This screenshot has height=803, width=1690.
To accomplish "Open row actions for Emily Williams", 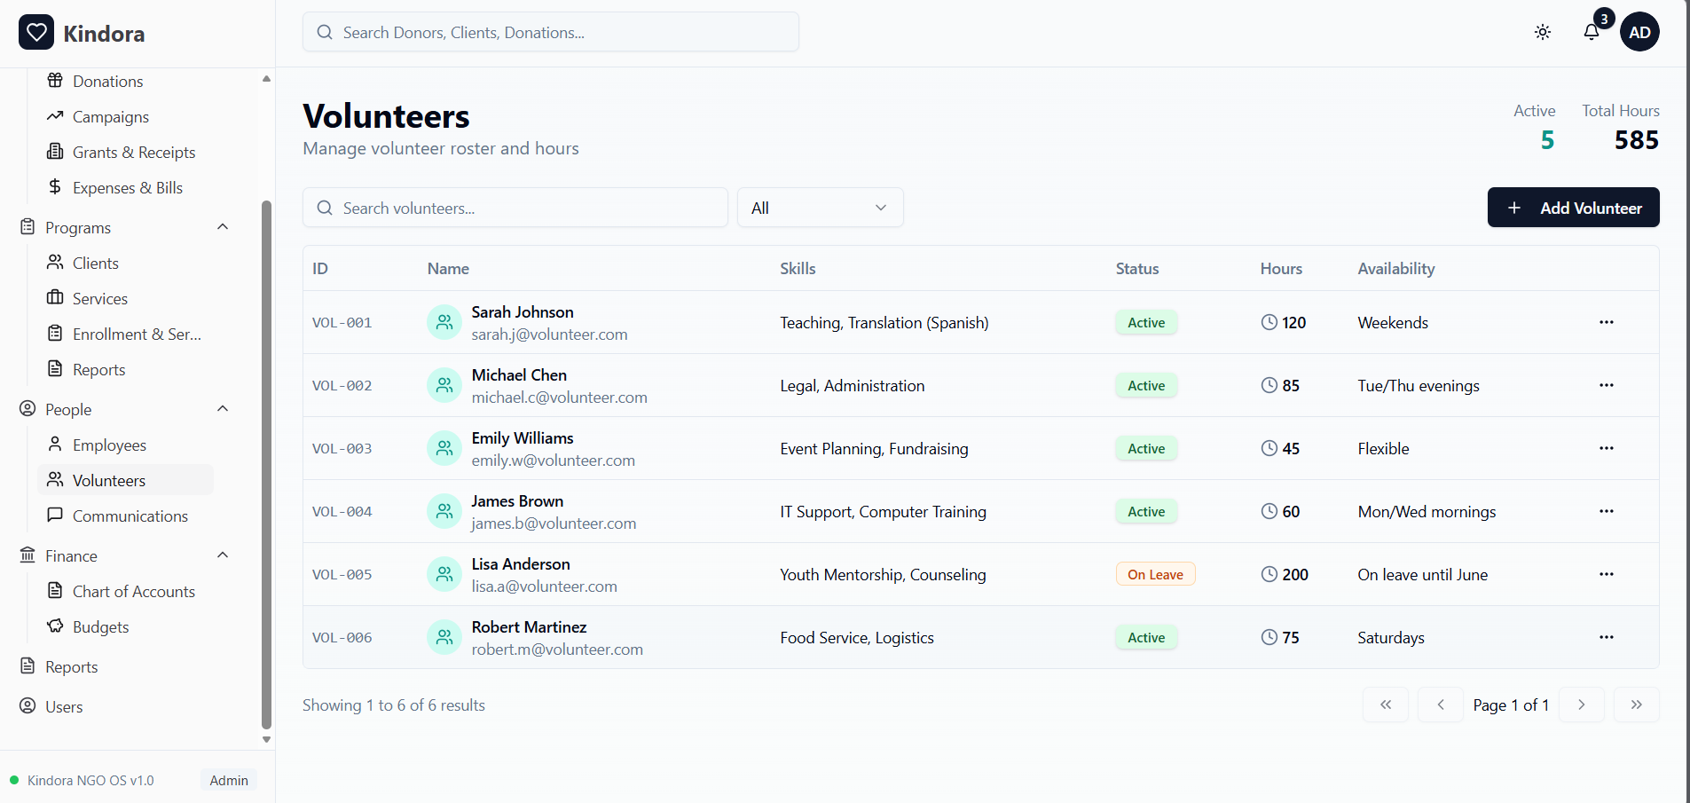I will (x=1607, y=448).
